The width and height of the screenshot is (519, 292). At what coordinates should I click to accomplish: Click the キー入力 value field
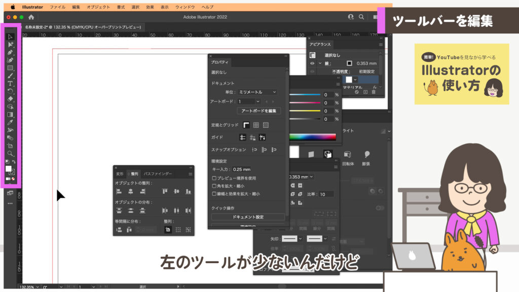[242, 169]
